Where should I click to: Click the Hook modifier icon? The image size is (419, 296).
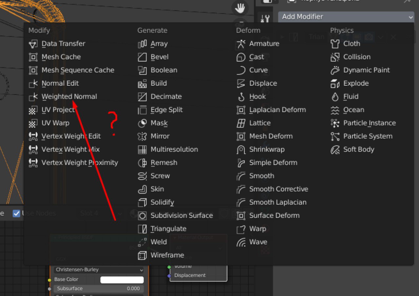(241, 97)
